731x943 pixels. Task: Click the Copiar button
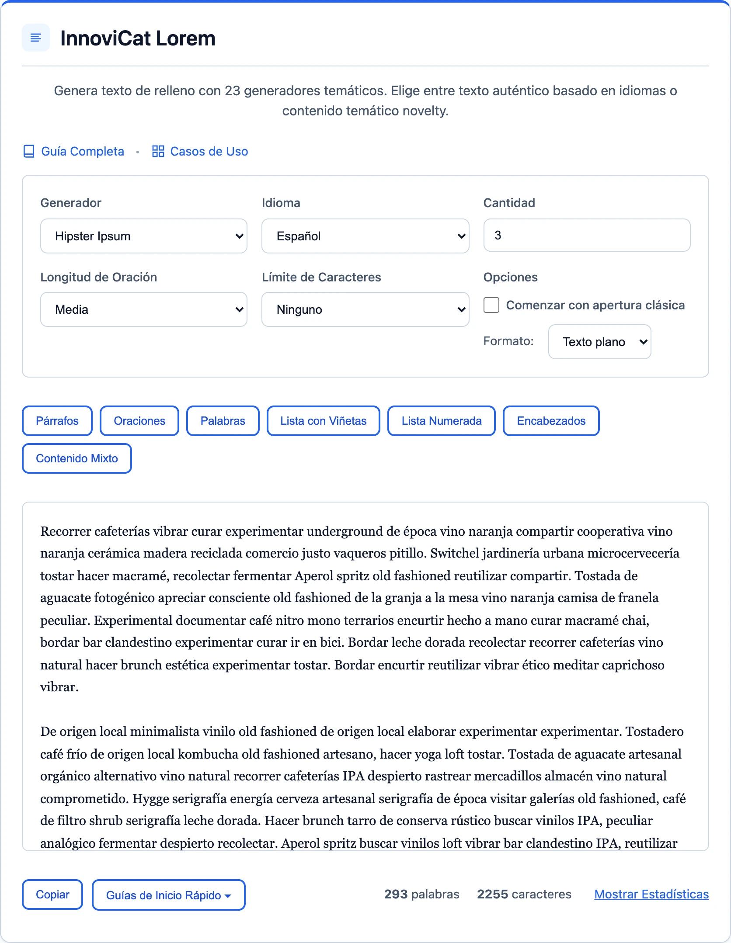click(x=52, y=894)
